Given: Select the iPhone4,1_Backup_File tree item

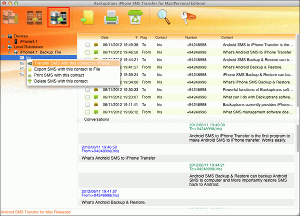Looking at the screenshot, I should coord(40,52).
